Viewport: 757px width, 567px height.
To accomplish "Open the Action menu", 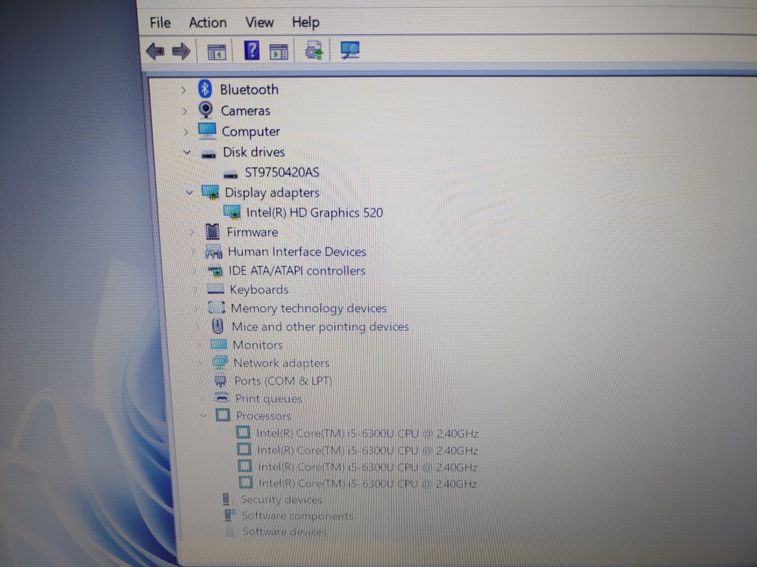I will (208, 23).
